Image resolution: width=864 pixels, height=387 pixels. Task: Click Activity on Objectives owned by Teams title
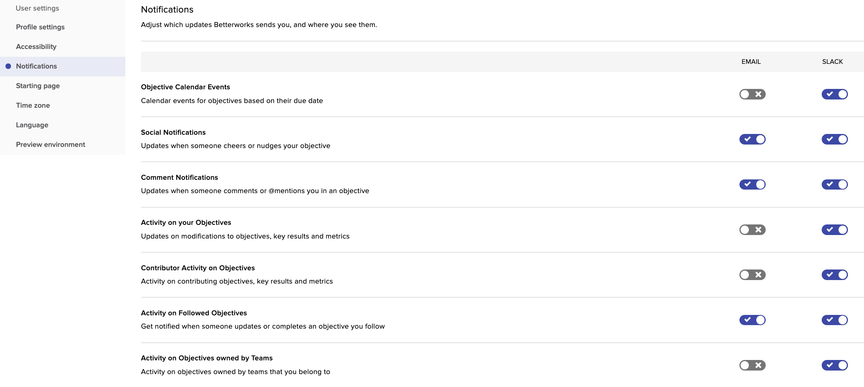coord(207,358)
